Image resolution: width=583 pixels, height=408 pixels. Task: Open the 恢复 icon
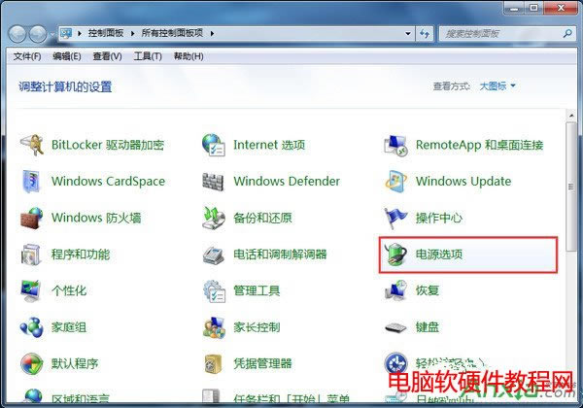point(395,290)
